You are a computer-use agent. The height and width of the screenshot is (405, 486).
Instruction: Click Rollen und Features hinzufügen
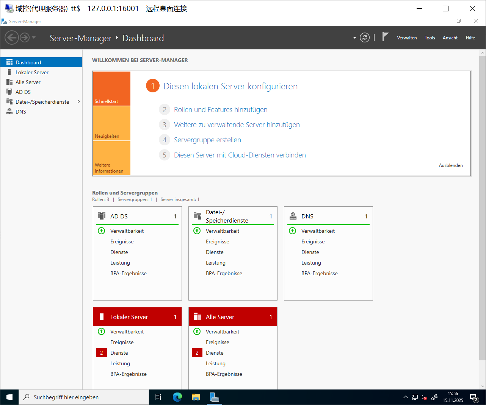[x=221, y=109]
